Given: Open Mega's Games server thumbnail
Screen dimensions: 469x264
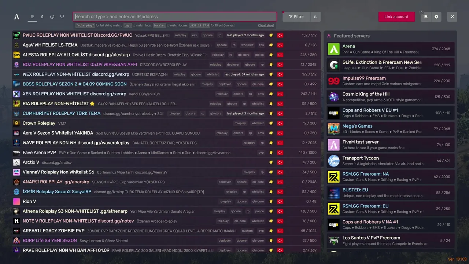Looking at the screenshot, I should (334, 129).
